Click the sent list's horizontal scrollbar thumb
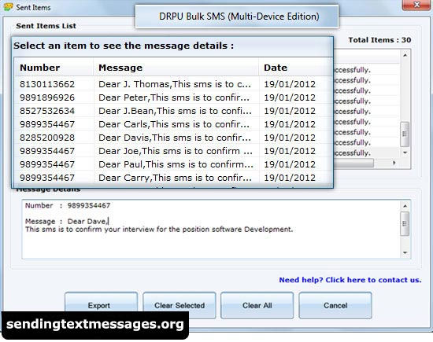This screenshot has width=433, height=342. tap(353, 163)
